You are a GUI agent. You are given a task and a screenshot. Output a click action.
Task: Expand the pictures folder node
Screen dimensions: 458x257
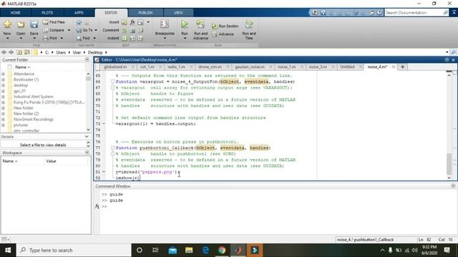[3, 126]
